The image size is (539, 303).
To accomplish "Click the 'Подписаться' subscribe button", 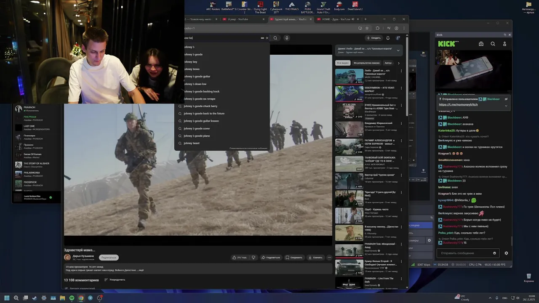I will (x=109, y=258).
